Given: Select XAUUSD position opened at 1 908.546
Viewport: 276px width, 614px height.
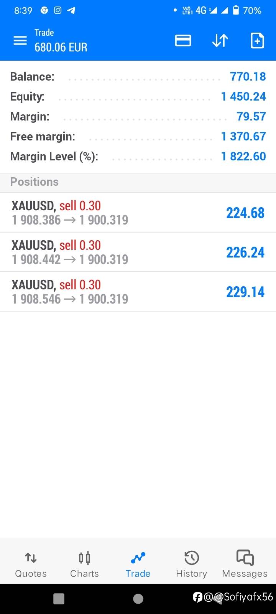Looking at the screenshot, I should [x=138, y=292].
